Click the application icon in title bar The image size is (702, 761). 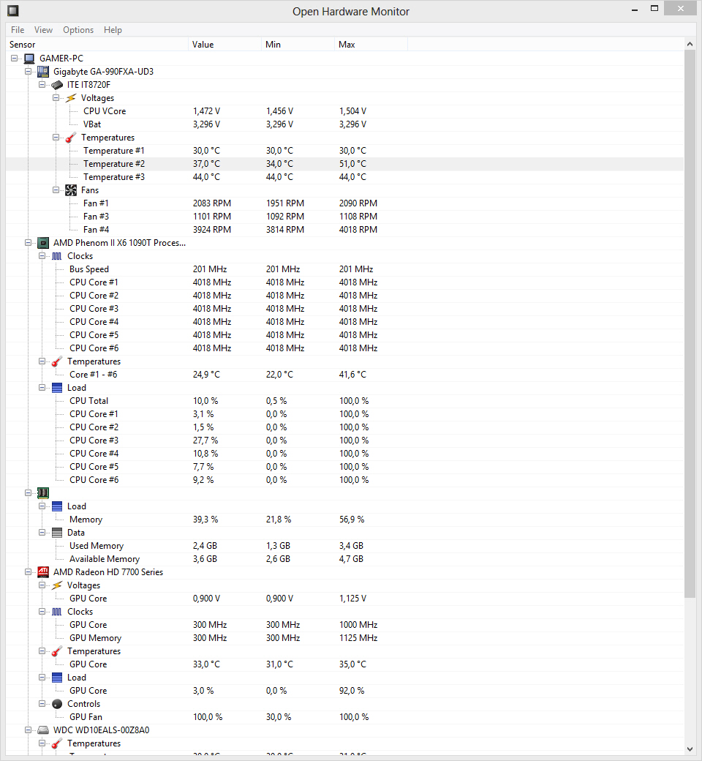[x=13, y=10]
